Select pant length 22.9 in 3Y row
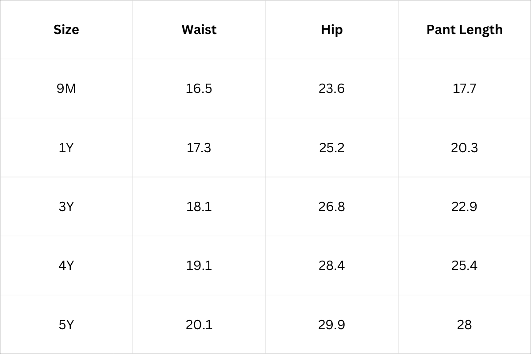This screenshot has width=531, height=354. coord(465,207)
